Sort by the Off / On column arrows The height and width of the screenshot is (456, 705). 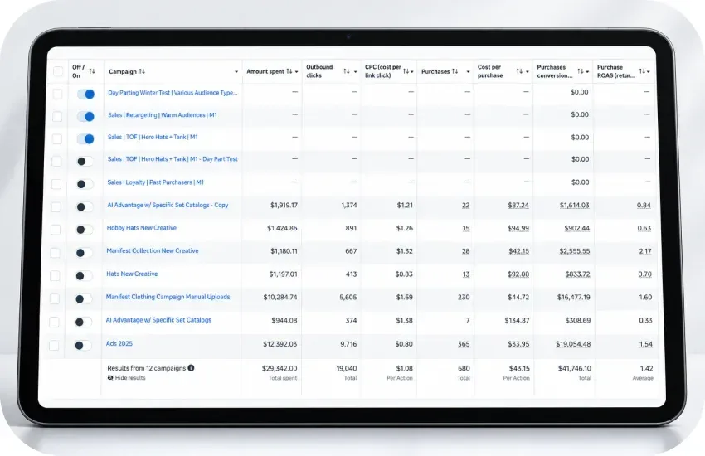coord(92,71)
